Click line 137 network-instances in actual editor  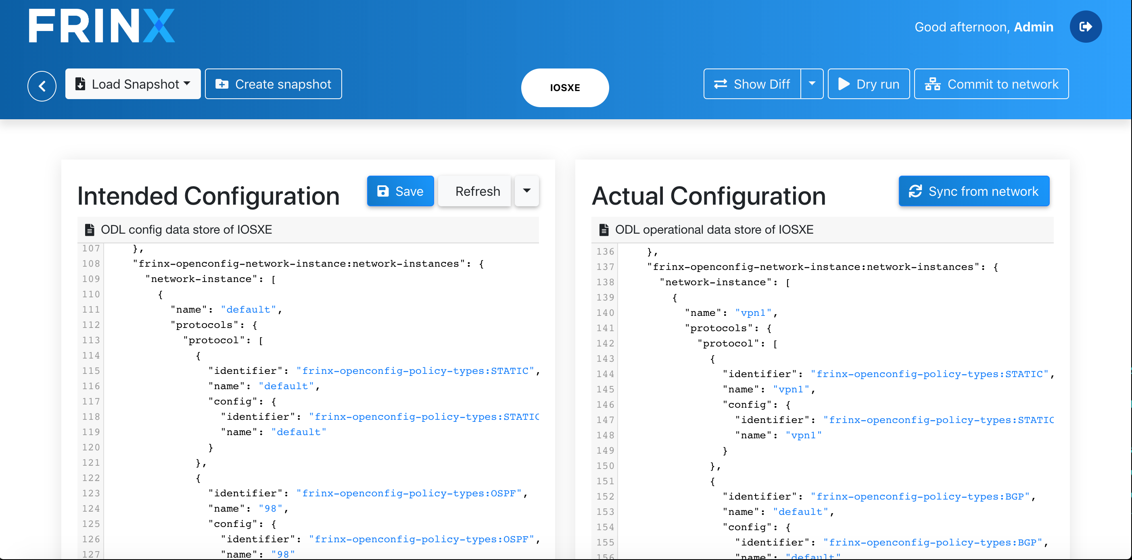coord(823,267)
